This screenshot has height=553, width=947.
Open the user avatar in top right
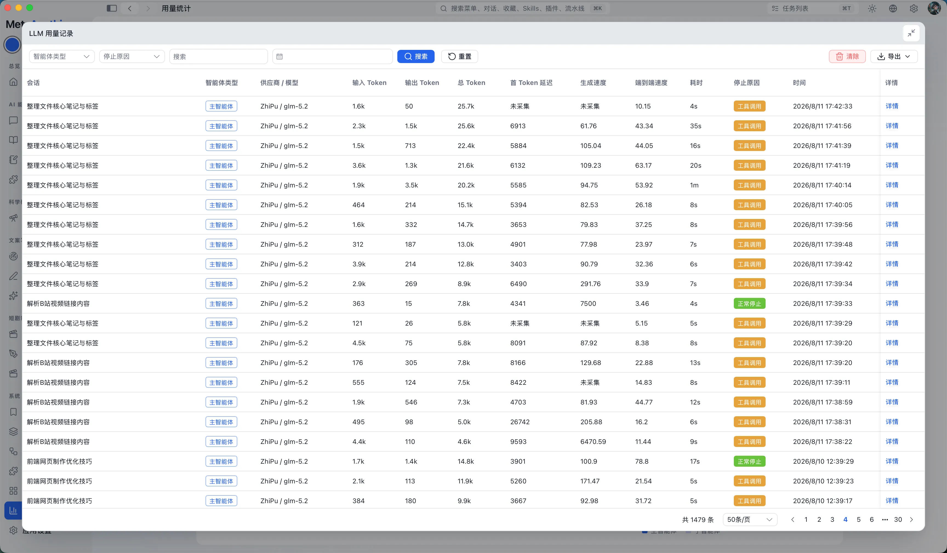(x=934, y=8)
